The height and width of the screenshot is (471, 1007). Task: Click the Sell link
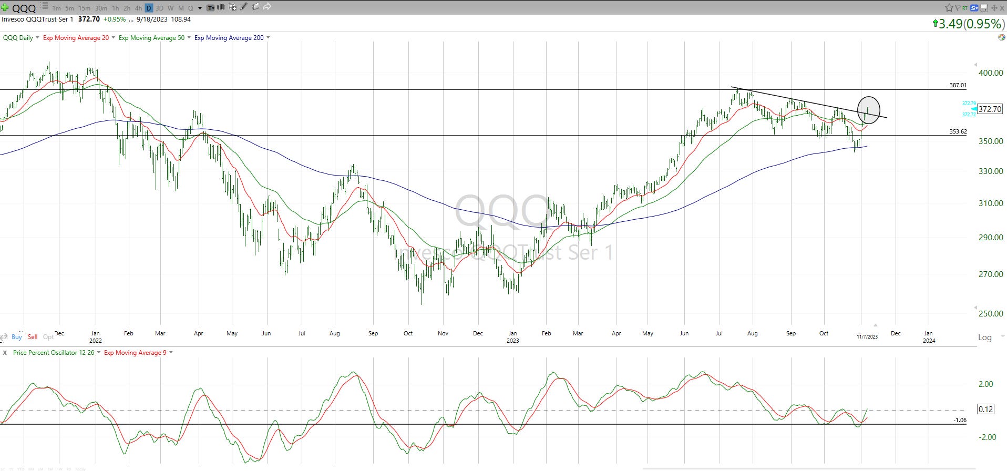(33, 337)
